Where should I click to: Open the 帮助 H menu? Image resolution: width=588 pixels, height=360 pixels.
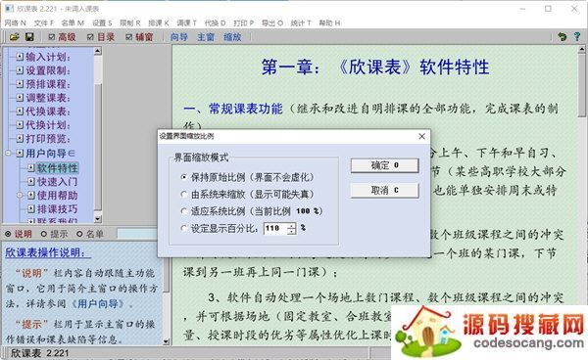(x=329, y=22)
